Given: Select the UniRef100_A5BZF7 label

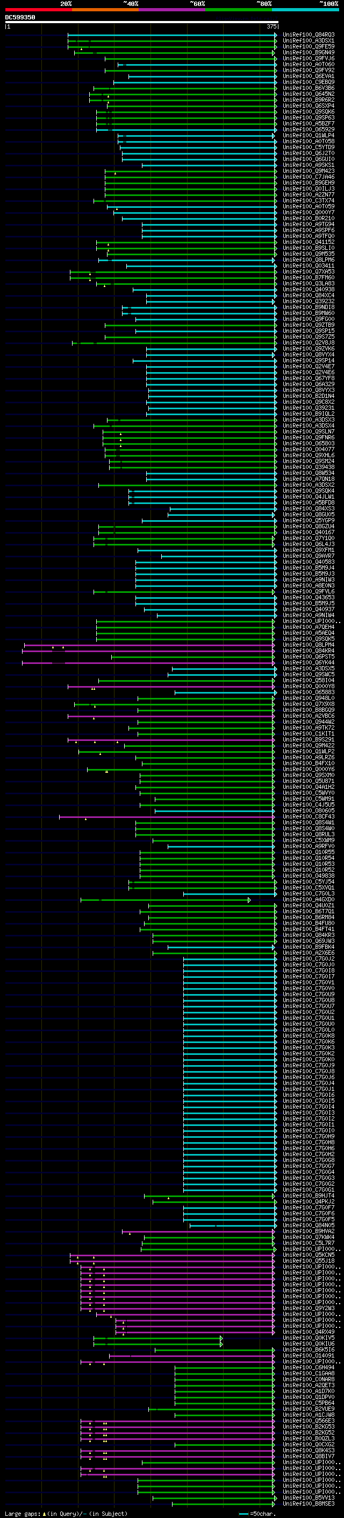Looking at the screenshot, I should [309, 123].
